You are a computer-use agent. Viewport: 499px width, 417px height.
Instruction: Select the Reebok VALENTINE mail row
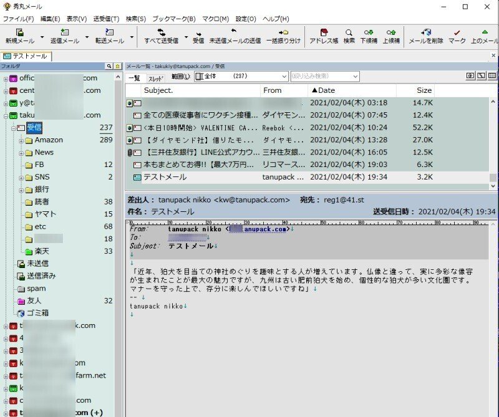[307, 128]
